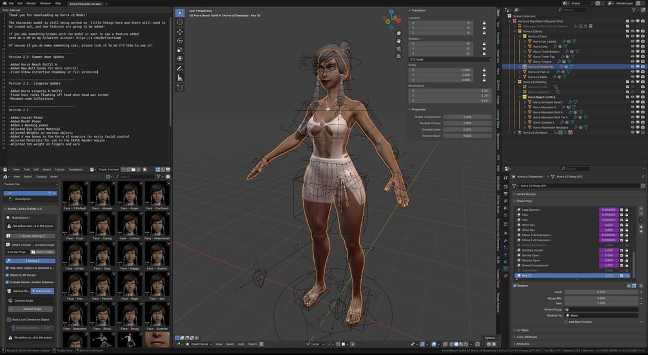
Task: Select the Add Cube tool
Action: [x=180, y=87]
